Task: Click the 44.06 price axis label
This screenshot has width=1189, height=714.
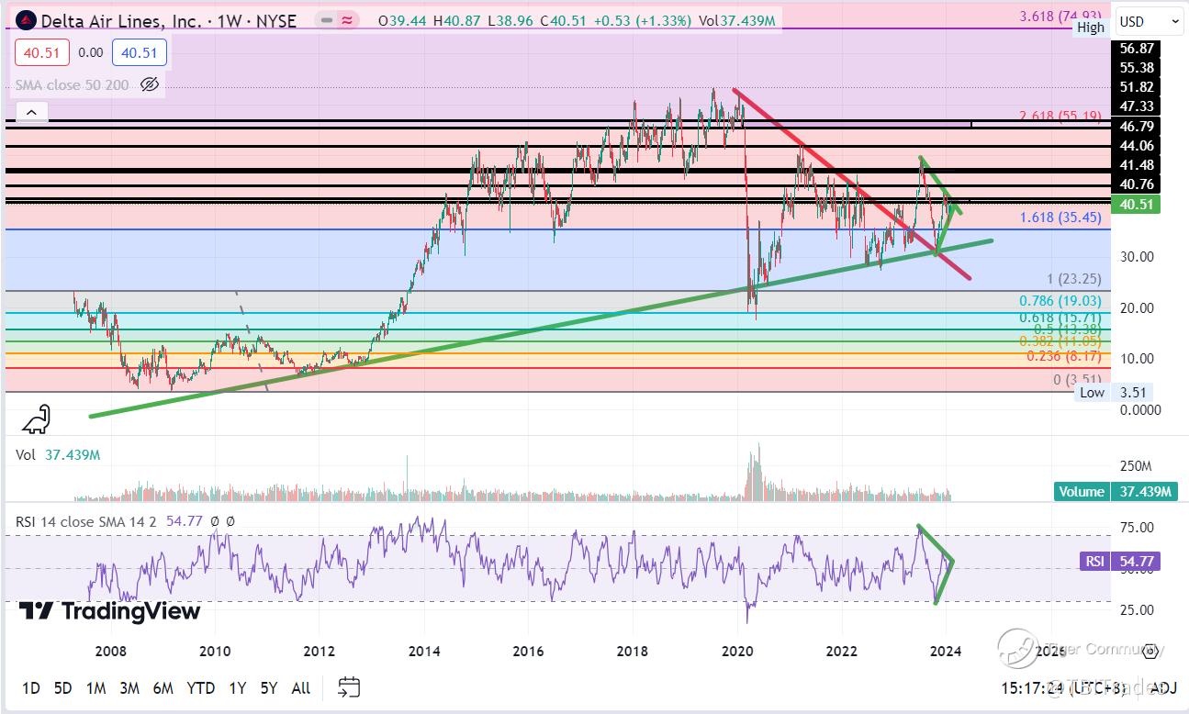Action: [1136, 146]
